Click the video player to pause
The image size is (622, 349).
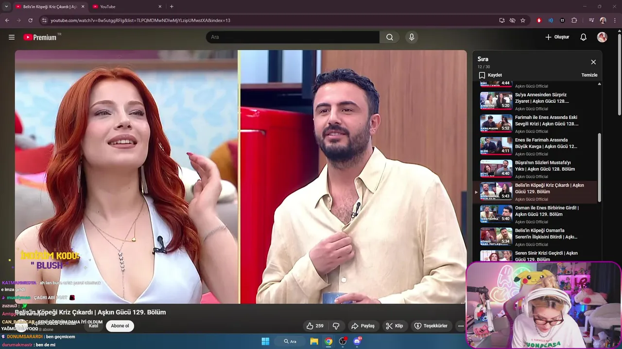pyautogui.click(x=241, y=177)
